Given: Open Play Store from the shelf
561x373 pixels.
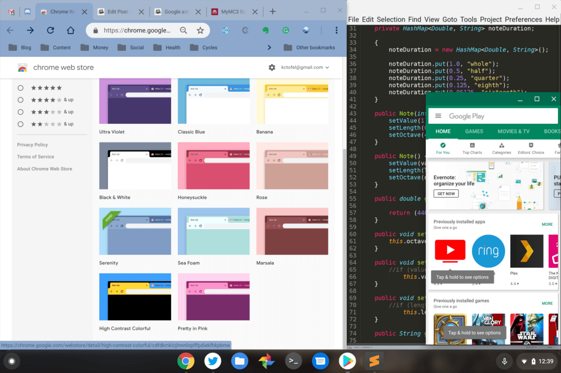Looking at the screenshot, I should pyautogui.click(x=347, y=361).
